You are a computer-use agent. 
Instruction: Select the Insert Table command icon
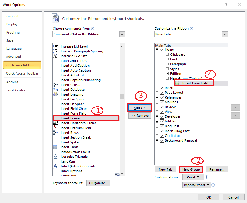[x=56, y=147]
